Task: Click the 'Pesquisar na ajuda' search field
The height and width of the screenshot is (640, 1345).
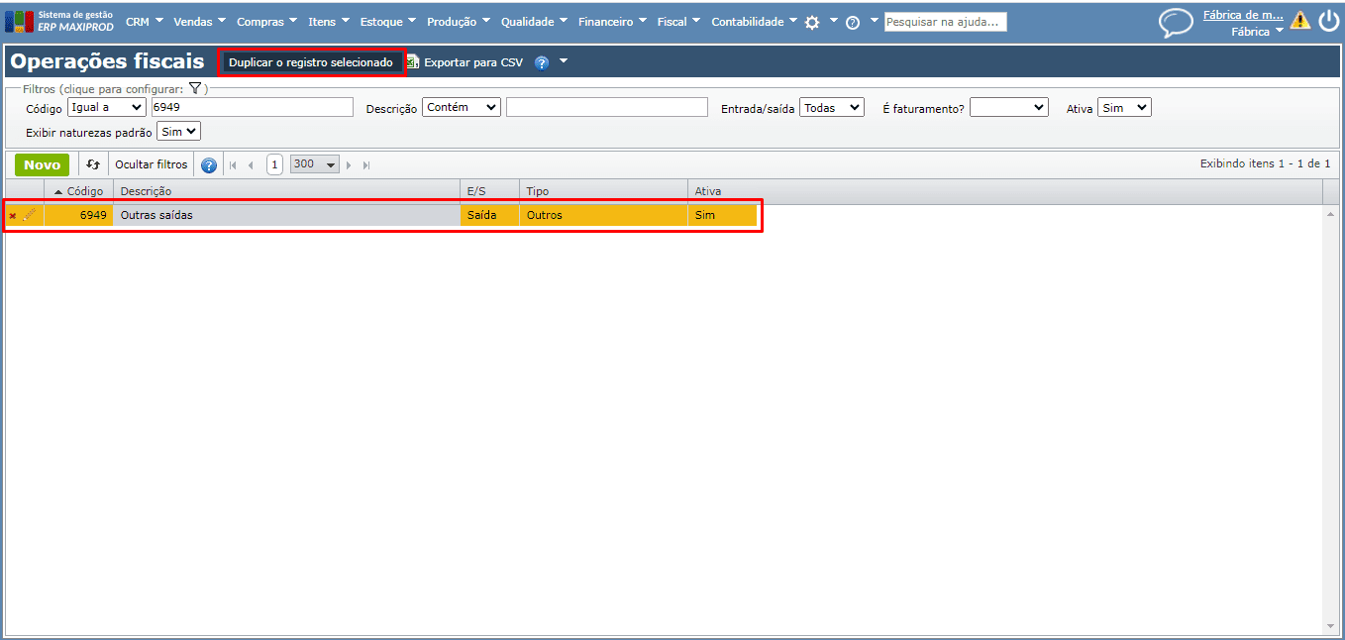Action: pyautogui.click(x=946, y=22)
